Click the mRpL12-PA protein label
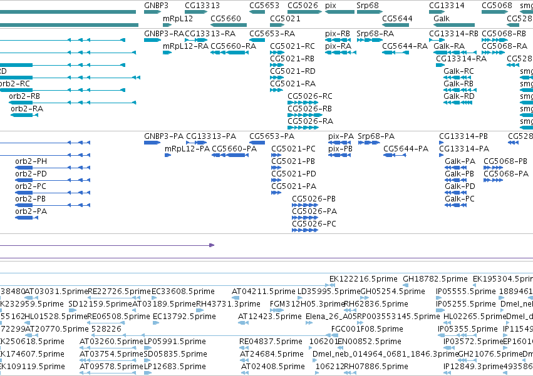 click(x=187, y=149)
